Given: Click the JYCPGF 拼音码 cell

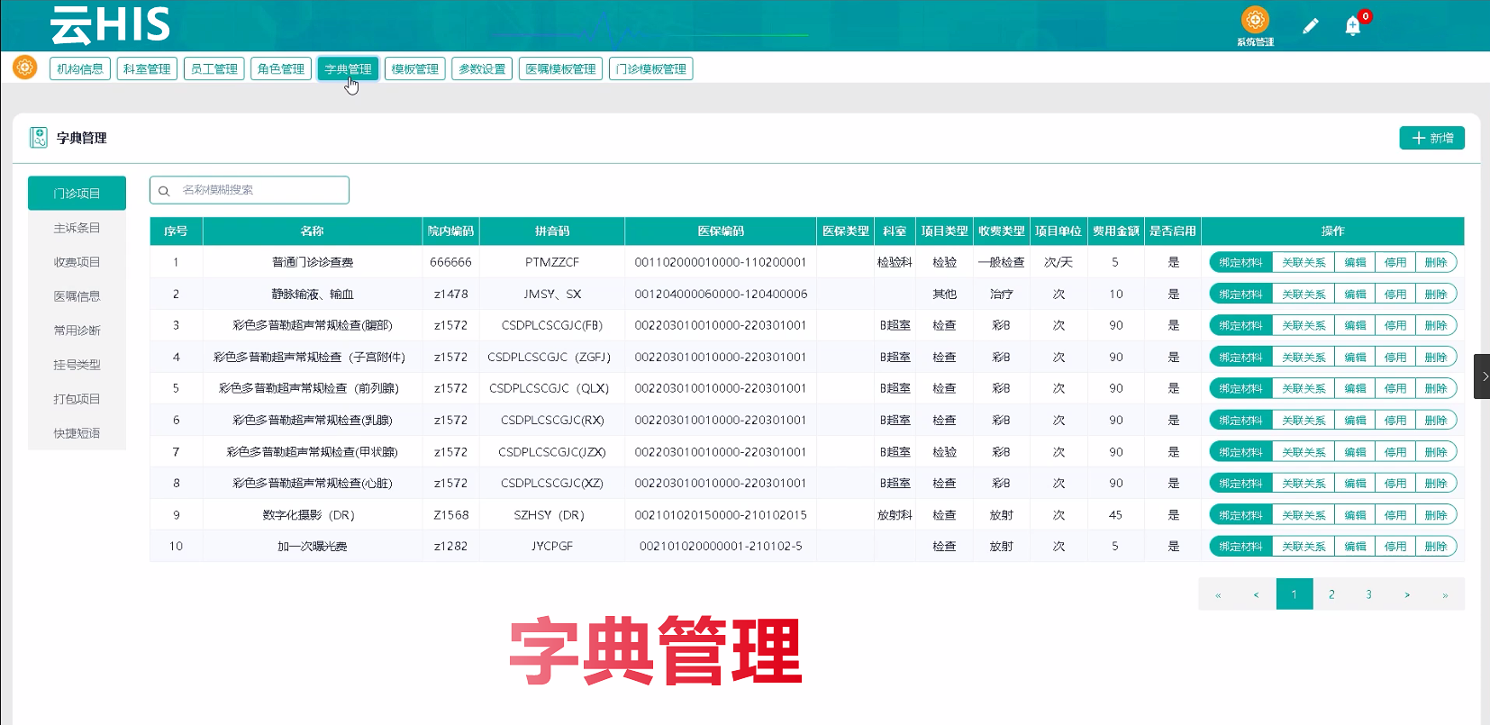Looking at the screenshot, I should (x=552, y=547).
